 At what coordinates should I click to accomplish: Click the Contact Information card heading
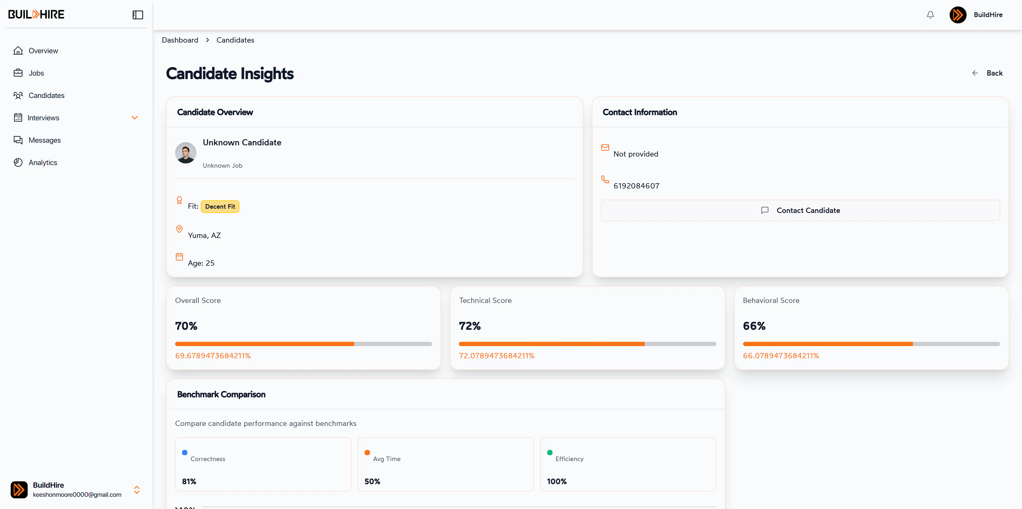tap(640, 112)
